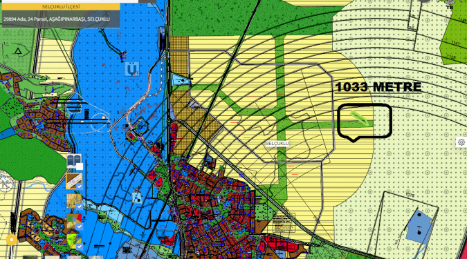Click the SELÇUKLU İLÇESİ header bar
Screen dimensions: 467x259
pyautogui.click(x=61, y=7)
